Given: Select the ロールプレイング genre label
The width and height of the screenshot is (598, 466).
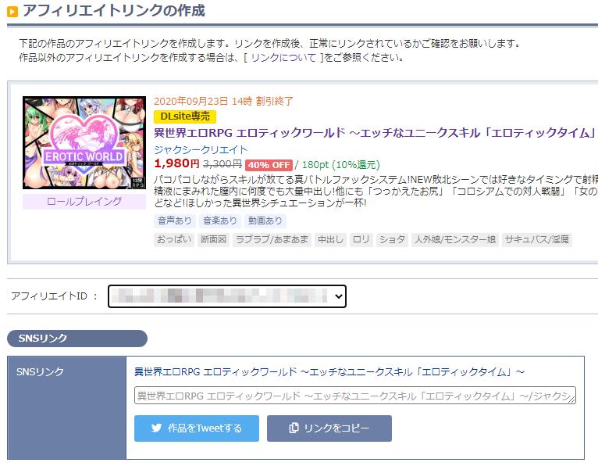Looking at the screenshot, I should (x=84, y=201).
